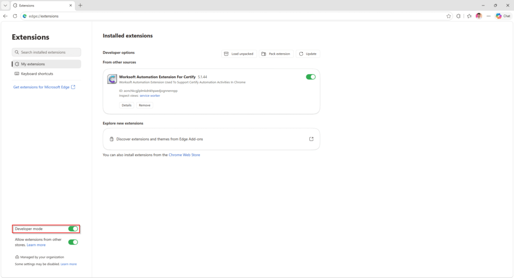514x278 pixels.
Task: Open a new tab with the plus button
Action: [80, 6]
